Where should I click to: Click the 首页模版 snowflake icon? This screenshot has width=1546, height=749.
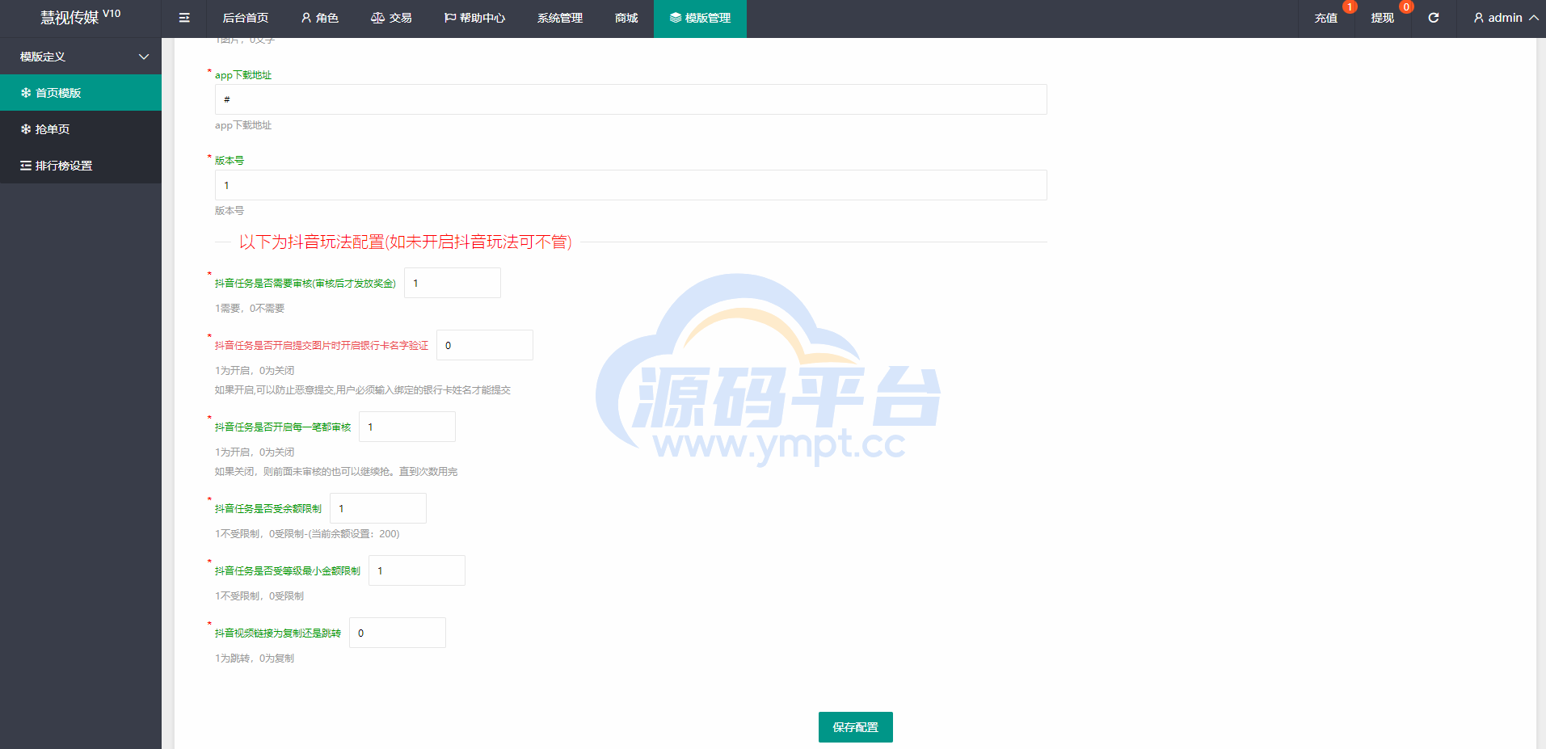click(26, 93)
